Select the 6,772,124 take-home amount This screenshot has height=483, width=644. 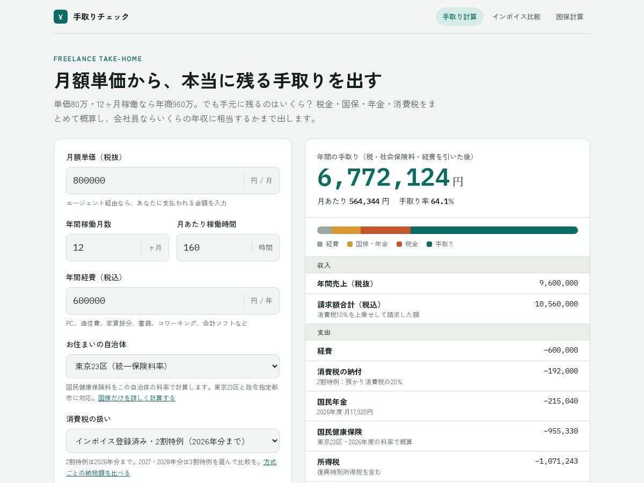click(x=383, y=178)
